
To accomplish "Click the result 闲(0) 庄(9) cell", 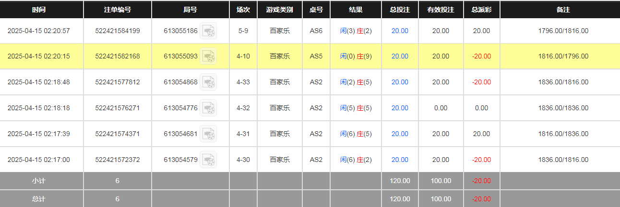I will [x=356, y=57].
